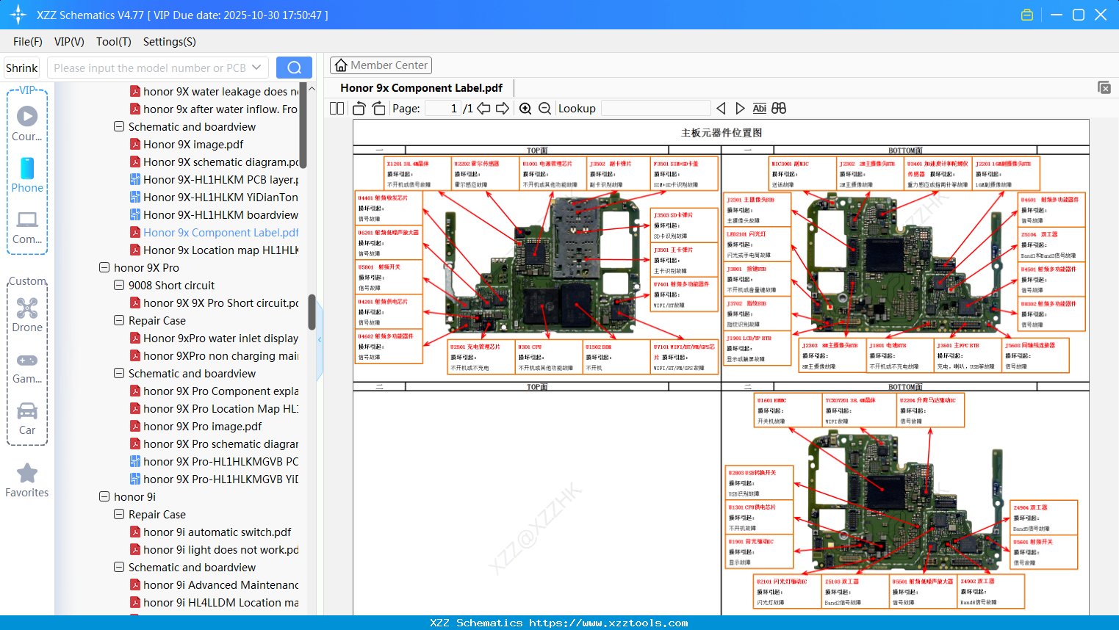The image size is (1119, 630).
Task: Open the Car category
Action: click(x=27, y=419)
